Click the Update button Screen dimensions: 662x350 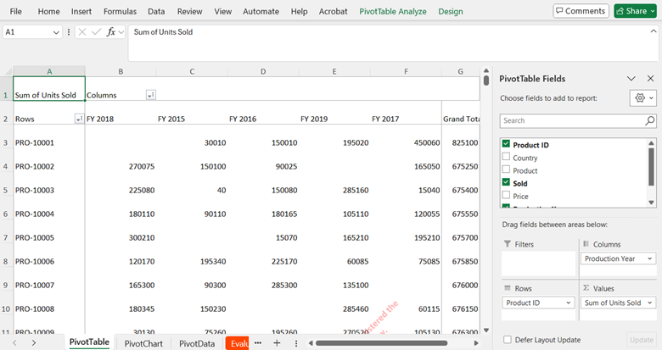click(x=642, y=340)
